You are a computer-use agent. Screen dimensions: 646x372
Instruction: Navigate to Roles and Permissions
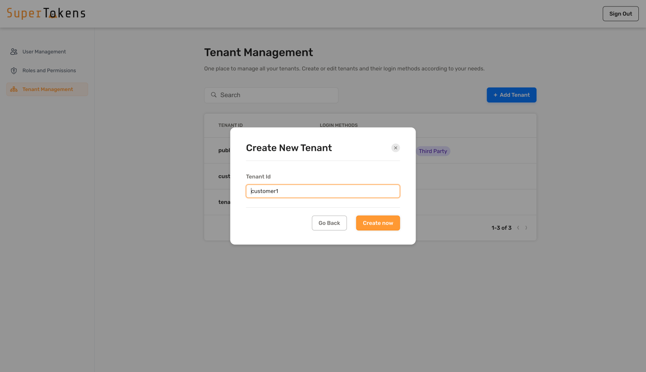tap(49, 70)
